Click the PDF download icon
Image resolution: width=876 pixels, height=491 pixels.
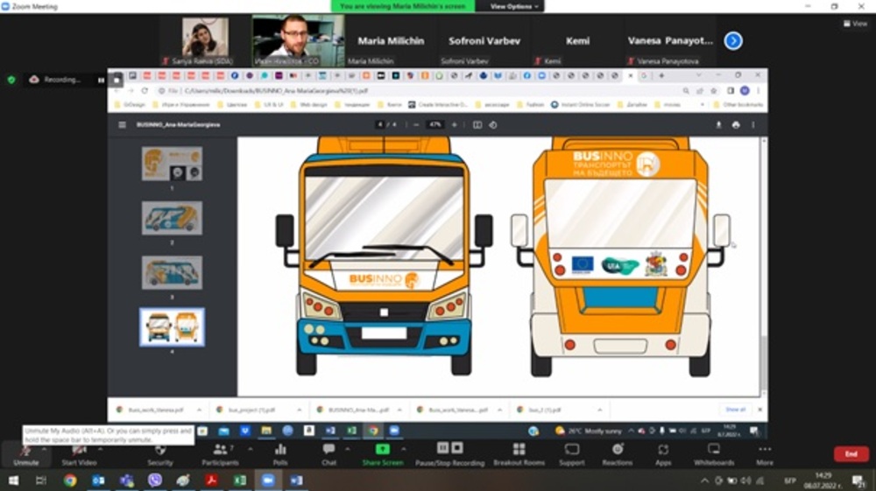point(718,125)
